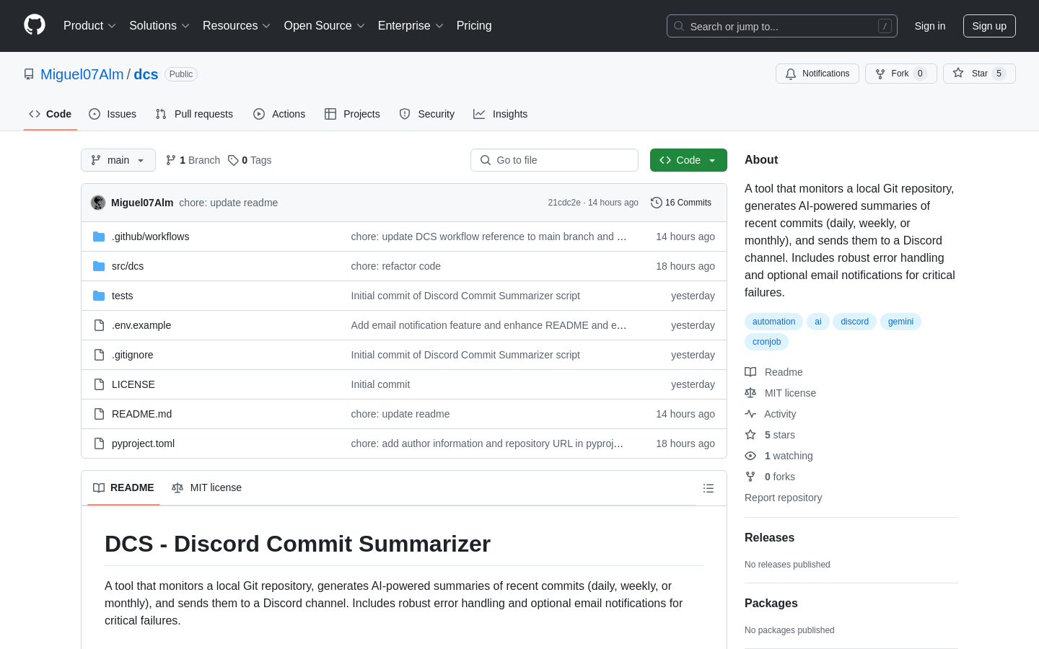Open the pyproject.toml file

click(143, 443)
